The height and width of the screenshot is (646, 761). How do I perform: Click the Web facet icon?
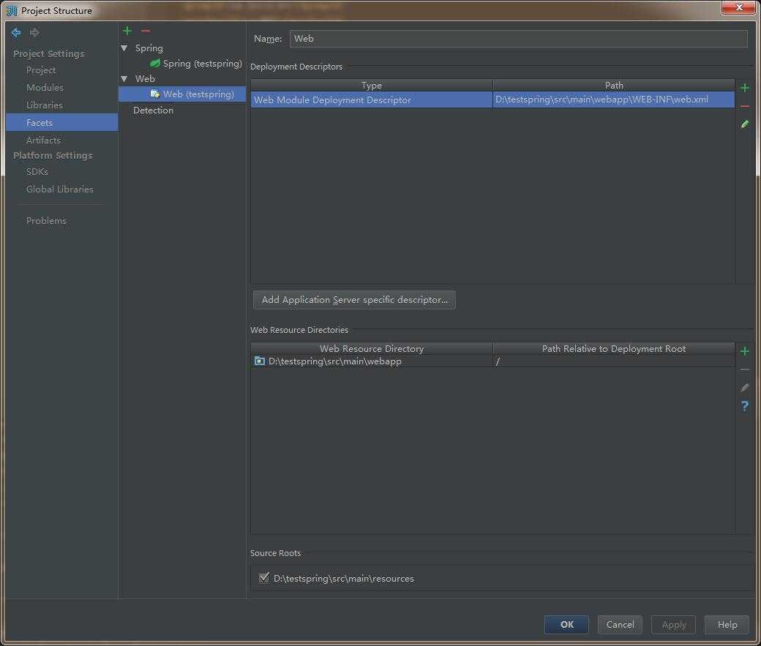tap(155, 94)
